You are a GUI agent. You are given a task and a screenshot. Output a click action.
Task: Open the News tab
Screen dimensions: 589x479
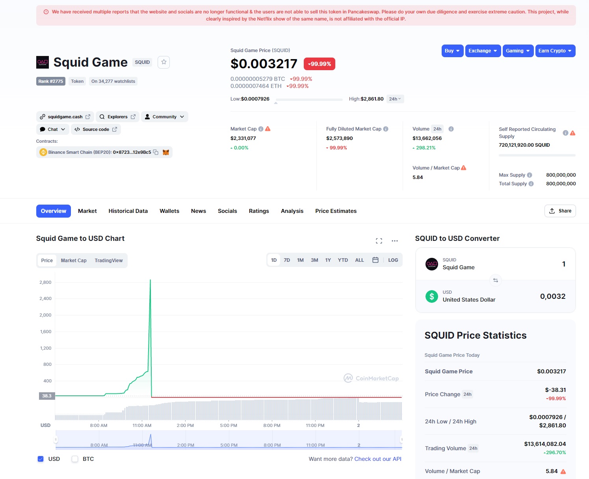pyautogui.click(x=199, y=211)
